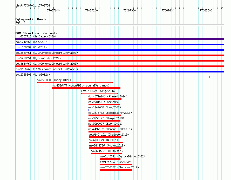The height and width of the screenshot is (180, 231).
Task: Click the red bar under dgv9607n152
Action: [105, 137]
